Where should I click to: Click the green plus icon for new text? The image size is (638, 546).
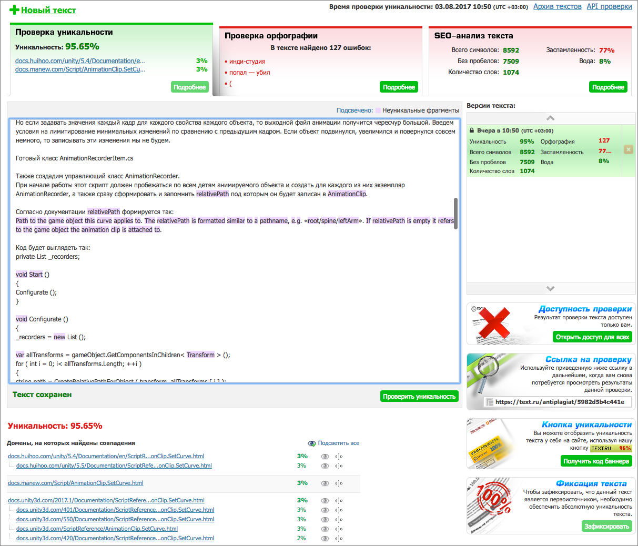coord(15,10)
